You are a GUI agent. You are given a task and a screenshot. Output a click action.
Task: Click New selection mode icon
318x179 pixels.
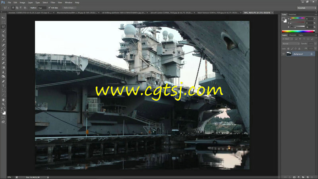tap(13, 8)
